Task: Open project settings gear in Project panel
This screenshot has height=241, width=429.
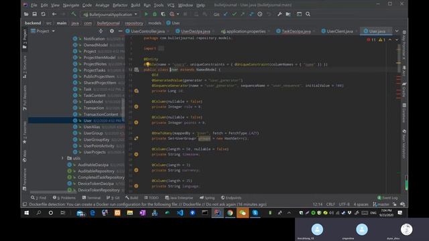Action: tap(112, 31)
